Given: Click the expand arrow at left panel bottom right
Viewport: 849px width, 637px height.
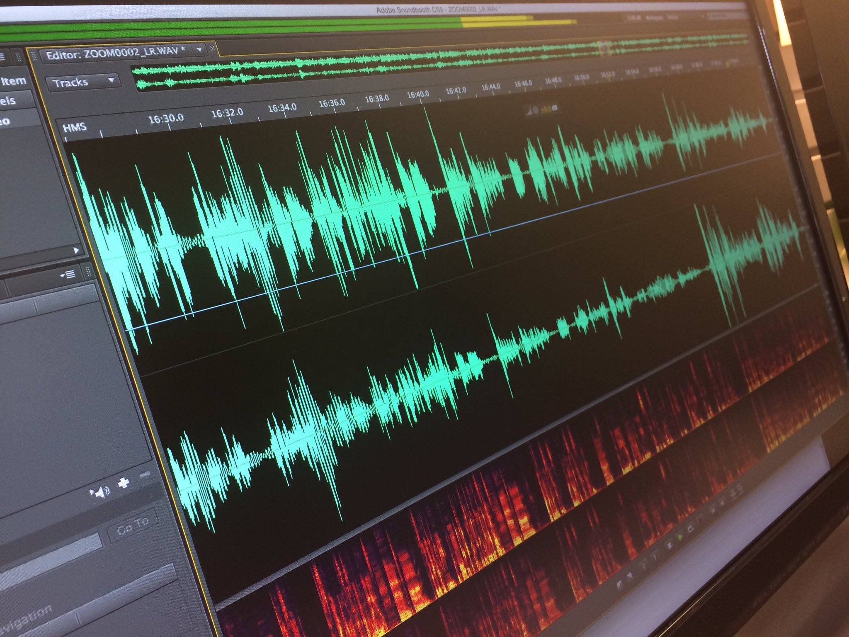Looking at the screenshot, I should tap(76, 250).
